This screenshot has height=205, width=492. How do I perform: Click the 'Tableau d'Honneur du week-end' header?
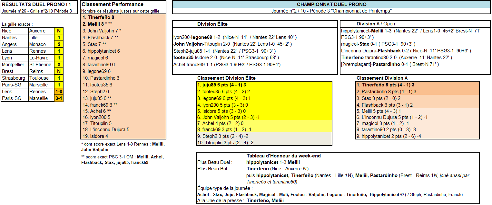point(283,156)
